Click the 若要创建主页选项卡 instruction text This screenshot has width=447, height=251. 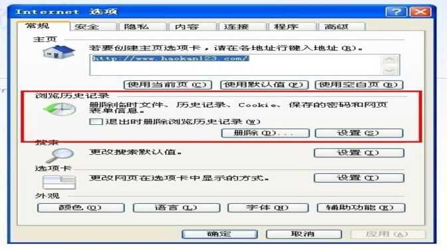(225, 48)
